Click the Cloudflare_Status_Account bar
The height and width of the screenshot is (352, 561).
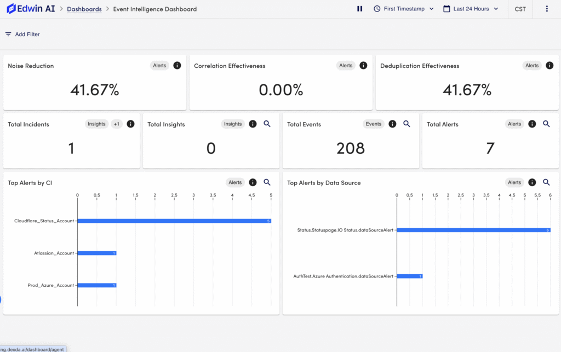[174, 221]
